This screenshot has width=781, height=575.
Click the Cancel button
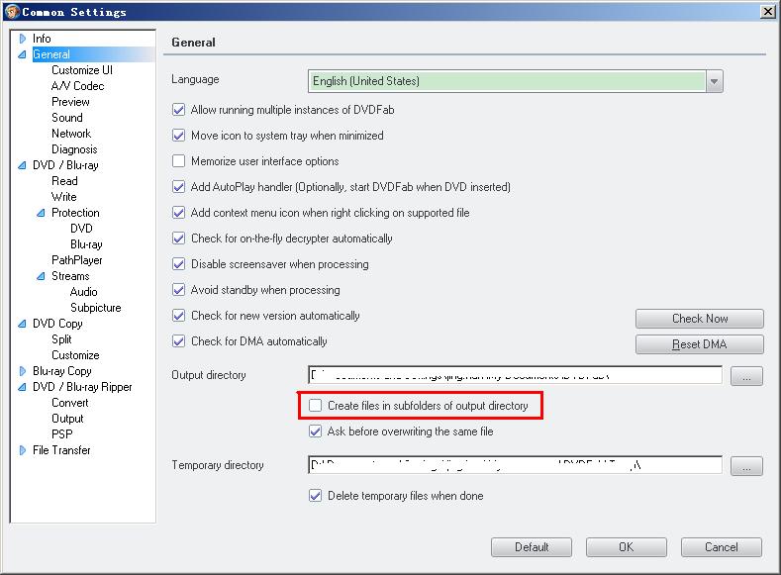tap(722, 547)
